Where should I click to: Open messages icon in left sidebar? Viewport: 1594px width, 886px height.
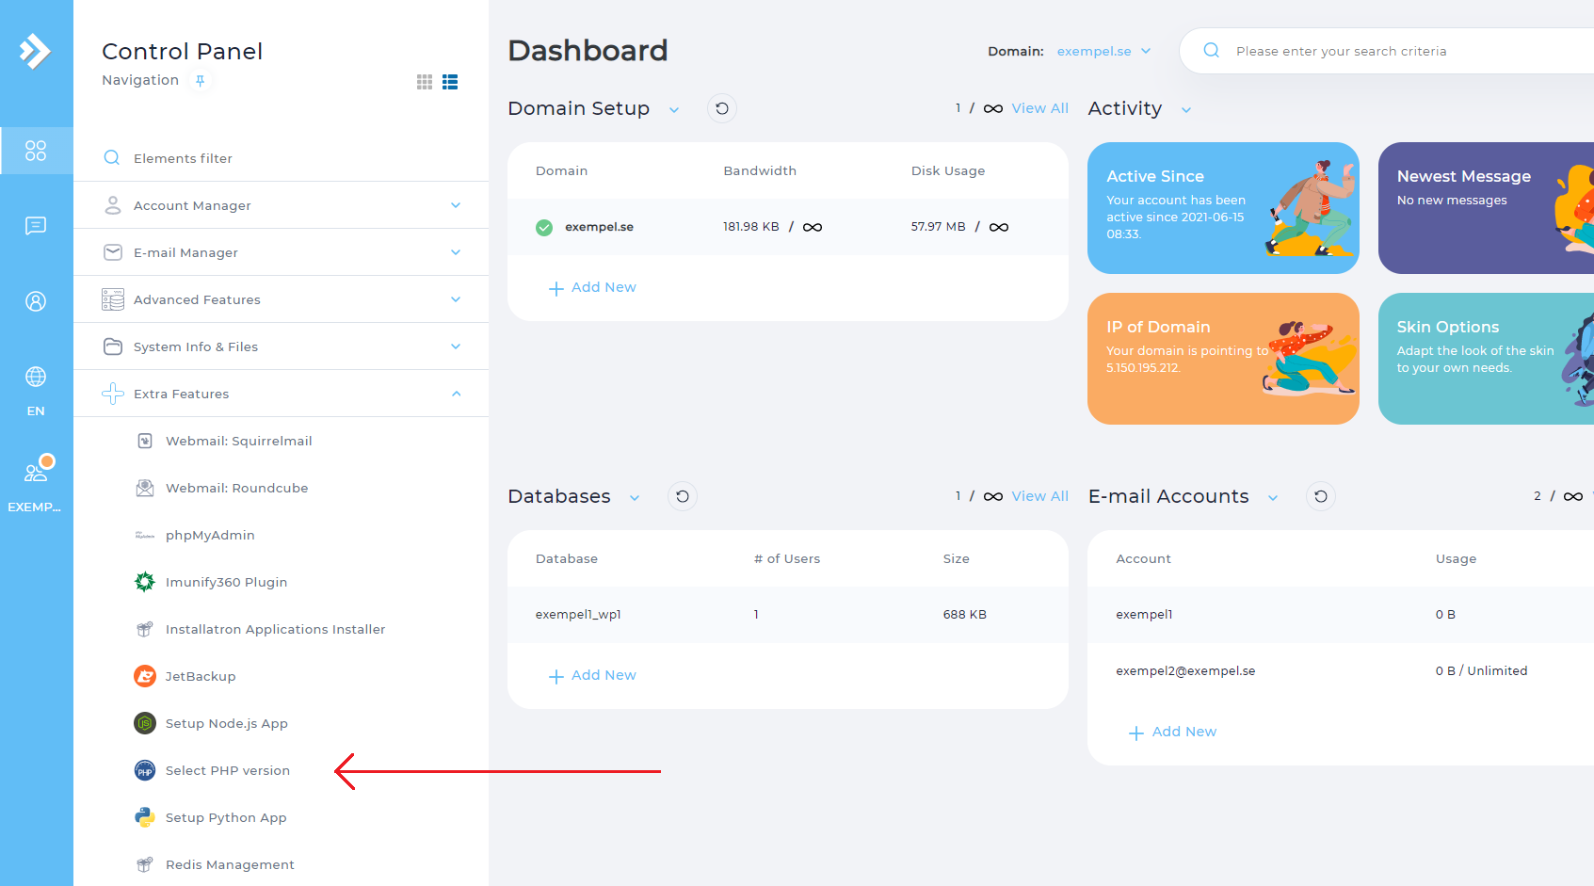click(36, 226)
